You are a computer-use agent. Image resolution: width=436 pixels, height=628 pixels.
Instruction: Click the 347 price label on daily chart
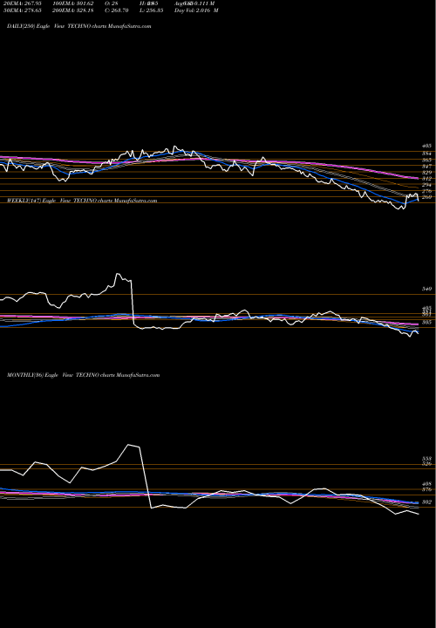[x=426, y=167]
